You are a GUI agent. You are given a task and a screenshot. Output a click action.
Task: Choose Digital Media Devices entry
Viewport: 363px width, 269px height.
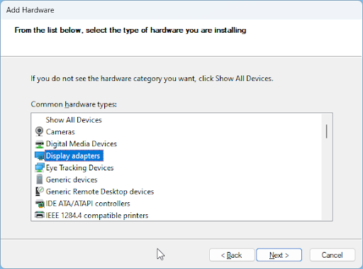point(82,144)
